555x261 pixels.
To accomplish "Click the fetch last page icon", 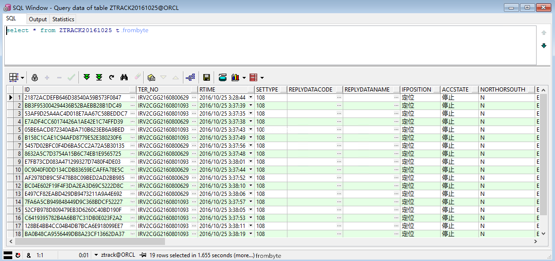I will point(99,77).
